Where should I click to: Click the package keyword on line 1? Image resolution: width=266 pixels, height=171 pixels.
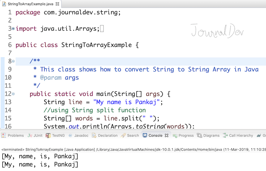pos(28,13)
